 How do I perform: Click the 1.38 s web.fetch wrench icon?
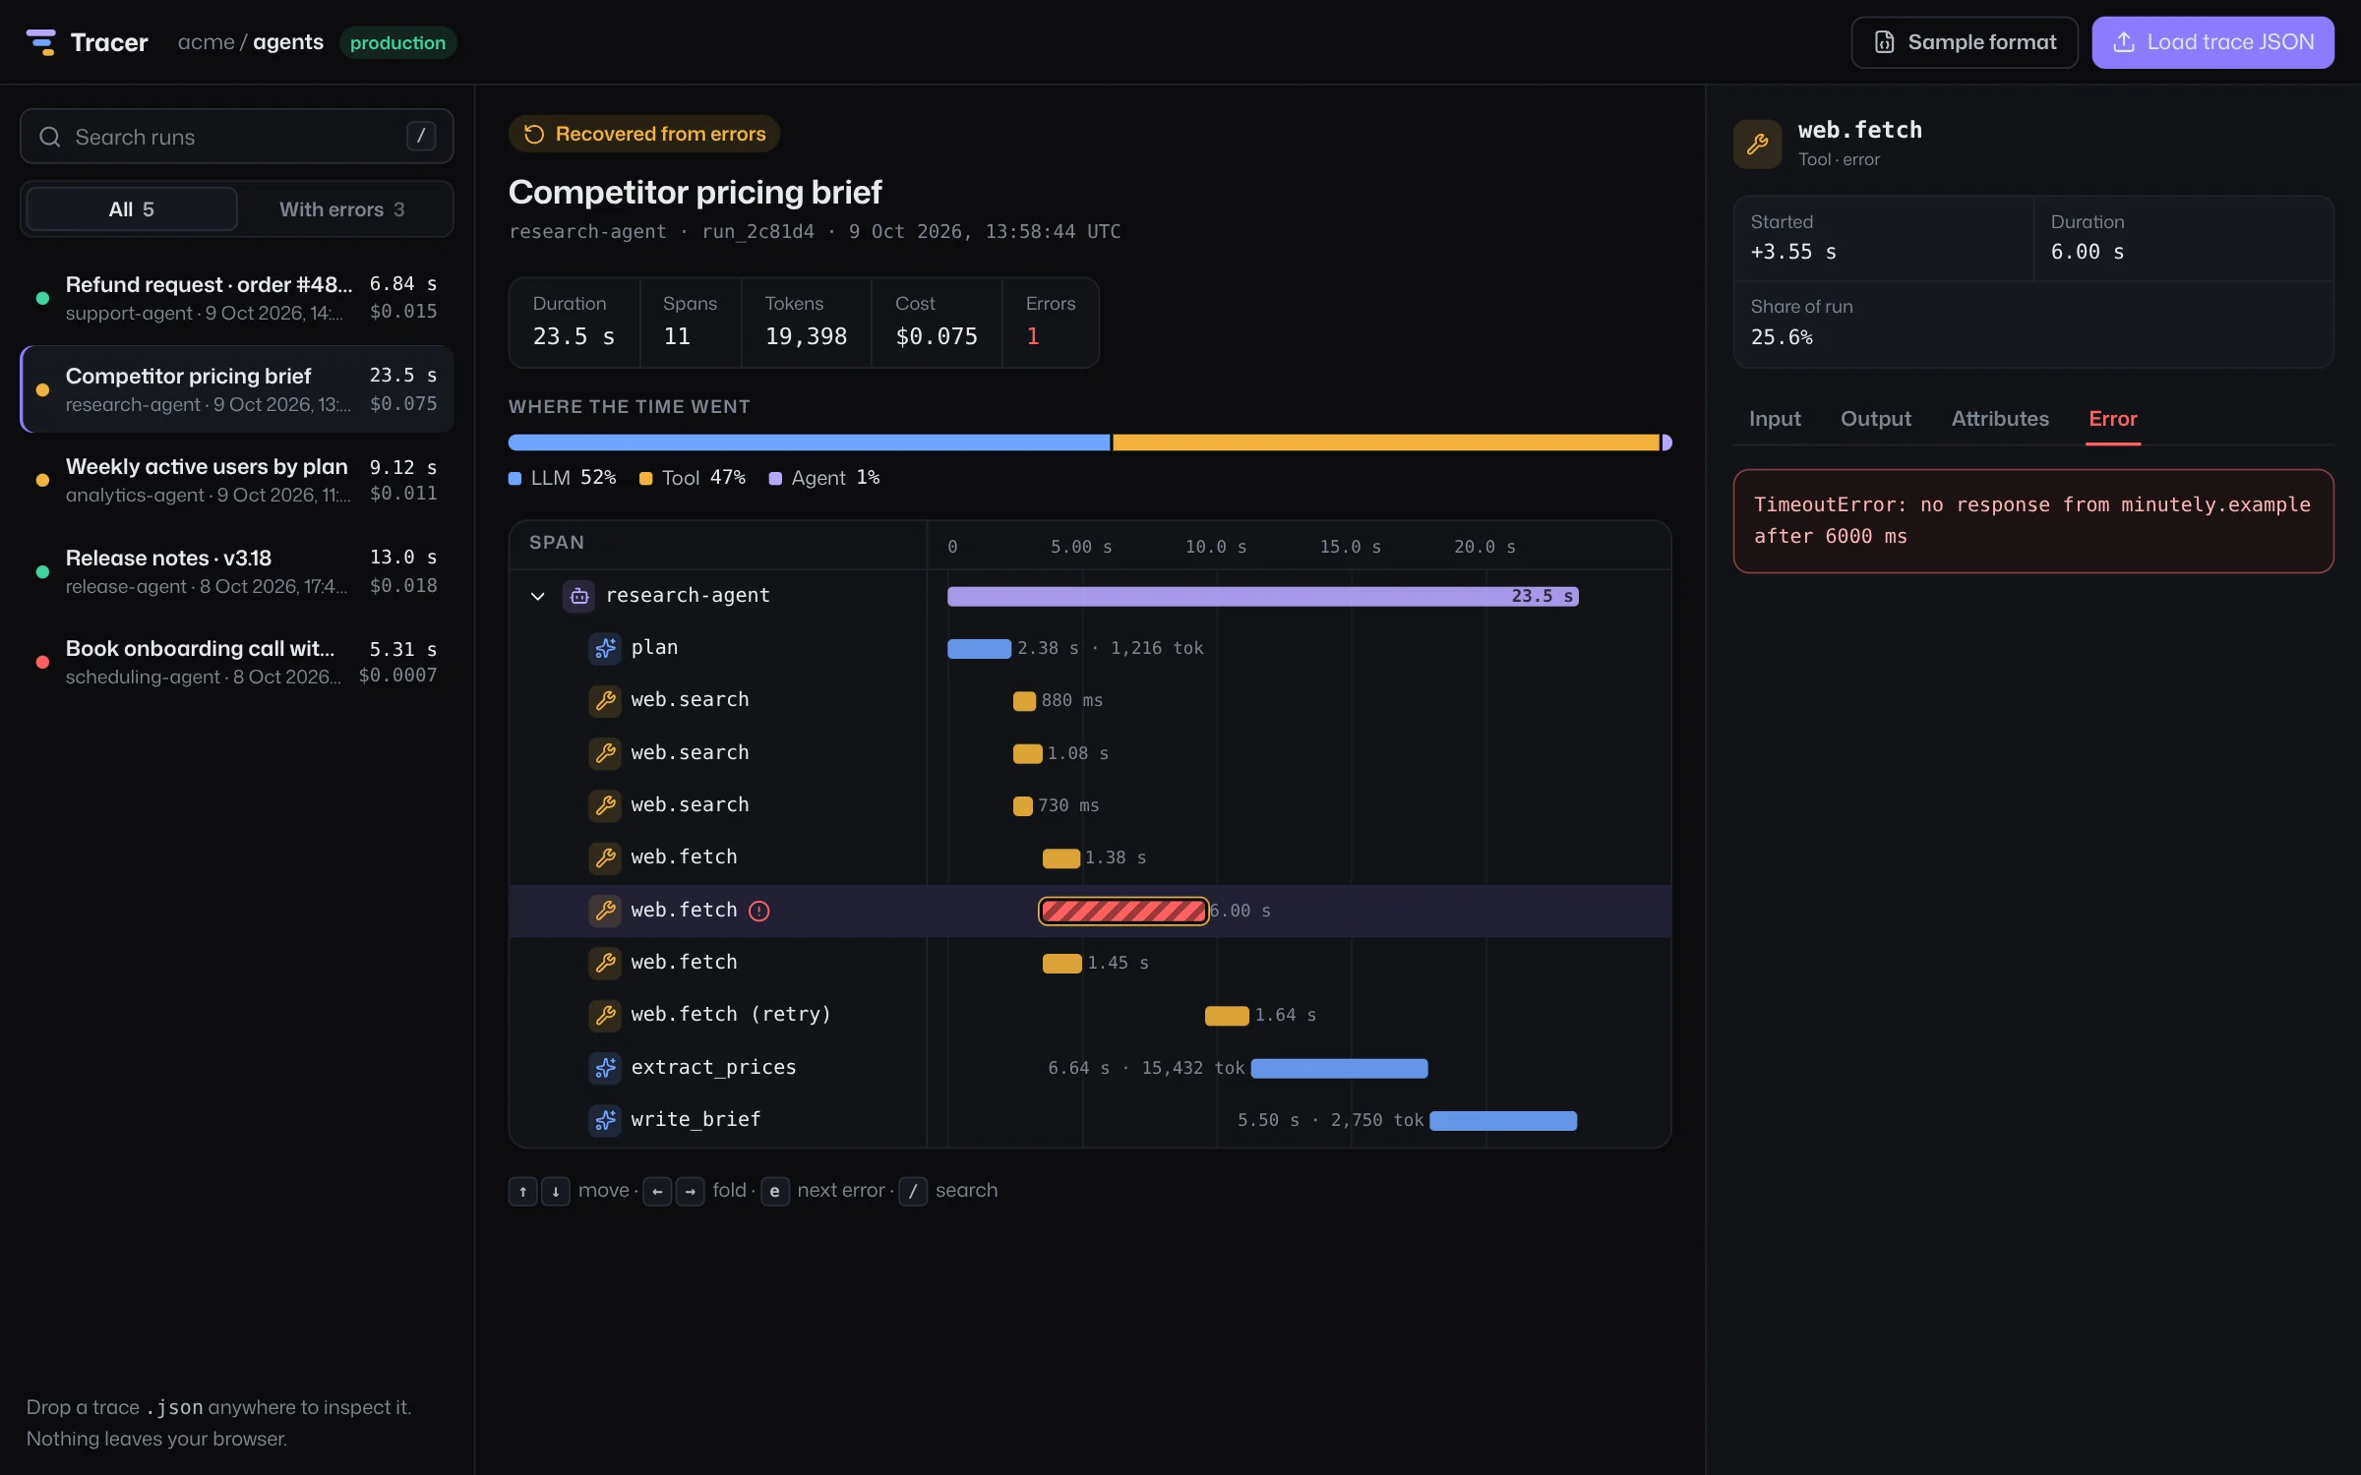(605, 857)
